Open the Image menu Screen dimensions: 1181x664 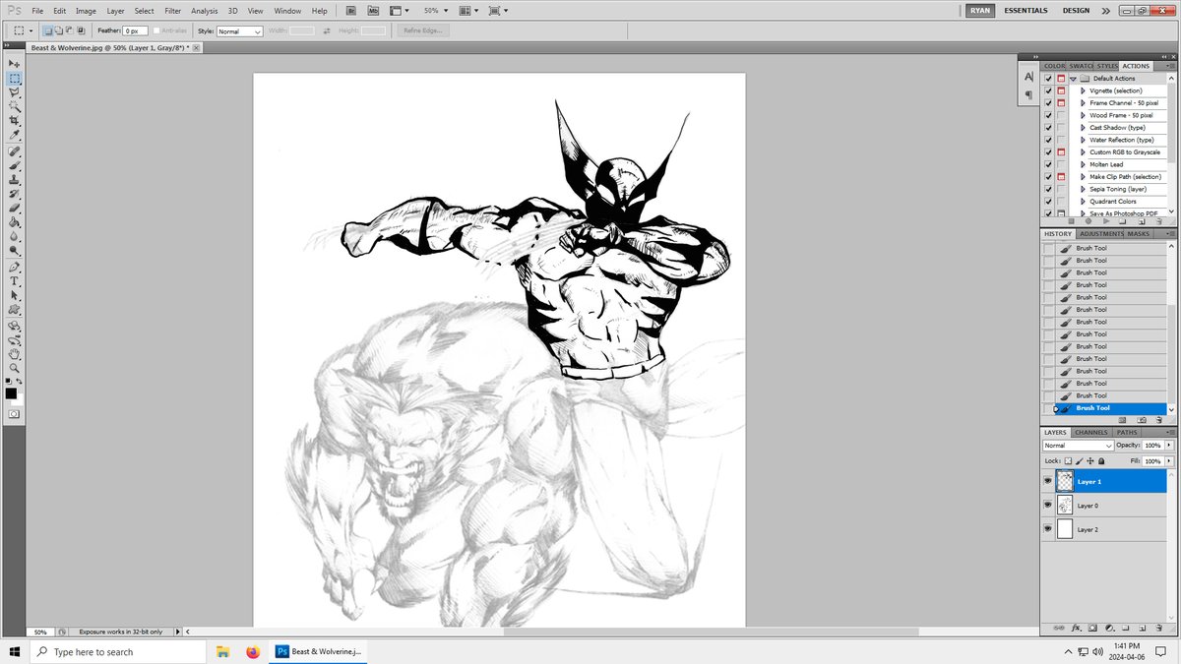point(86,11)
